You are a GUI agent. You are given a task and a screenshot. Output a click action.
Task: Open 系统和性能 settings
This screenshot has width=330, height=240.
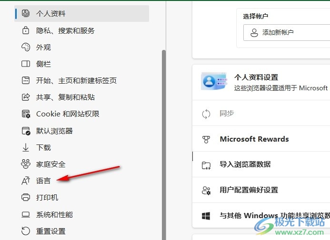click(x=81, y=214)
